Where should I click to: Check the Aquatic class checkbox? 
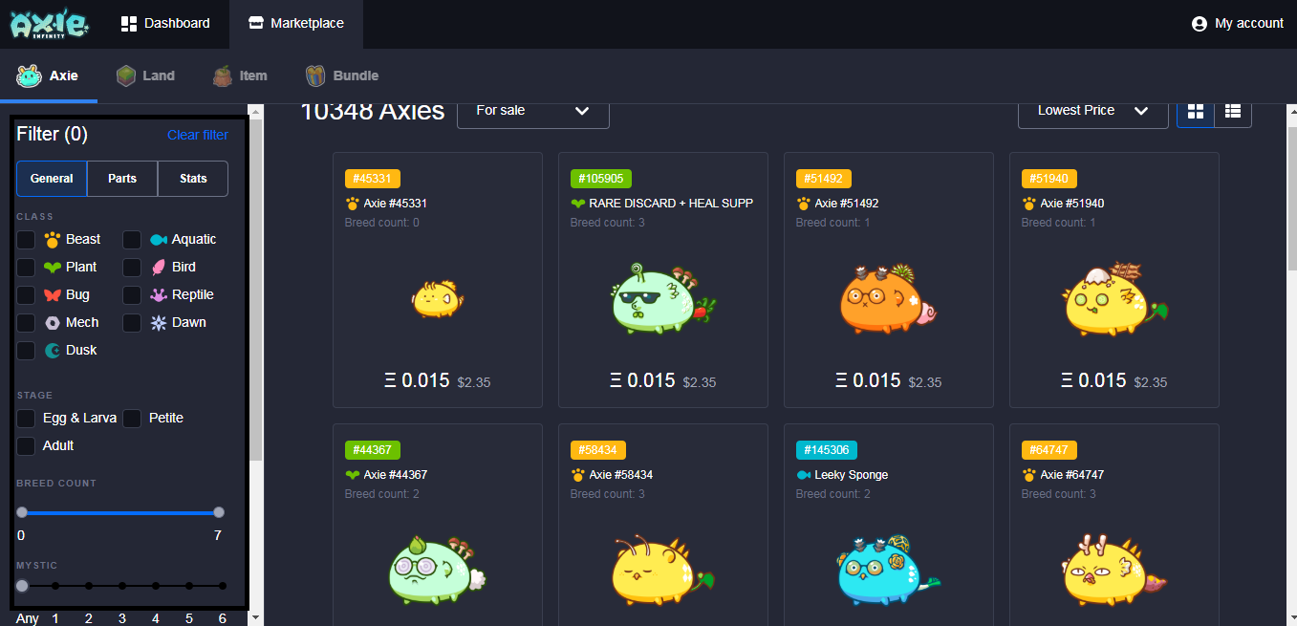click(132, 240)
